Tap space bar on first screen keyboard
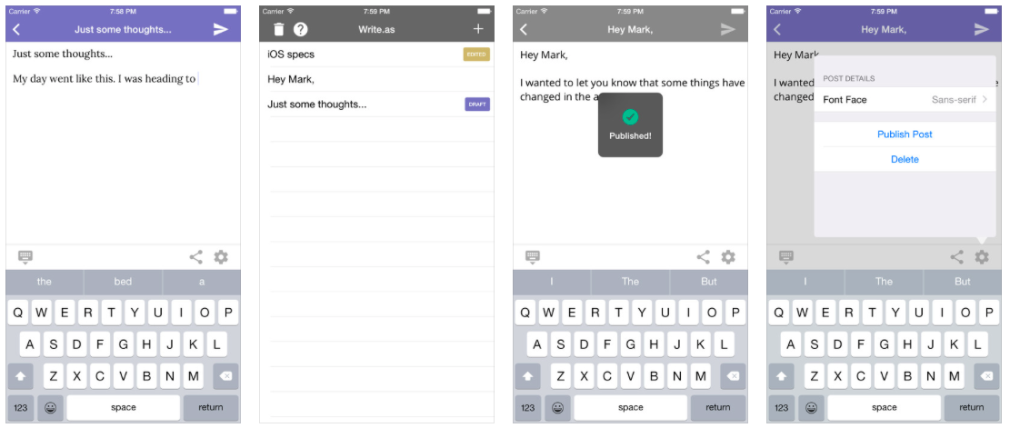 pyautogui.click(x=123, y=407)
